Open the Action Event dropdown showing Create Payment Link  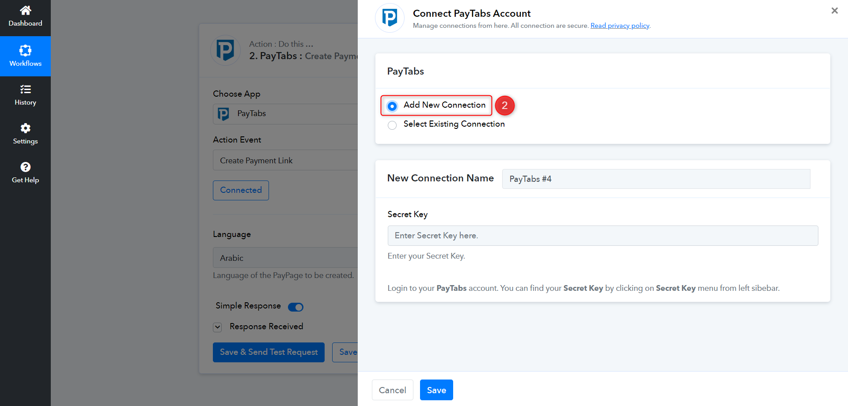(x=285, y=160)
